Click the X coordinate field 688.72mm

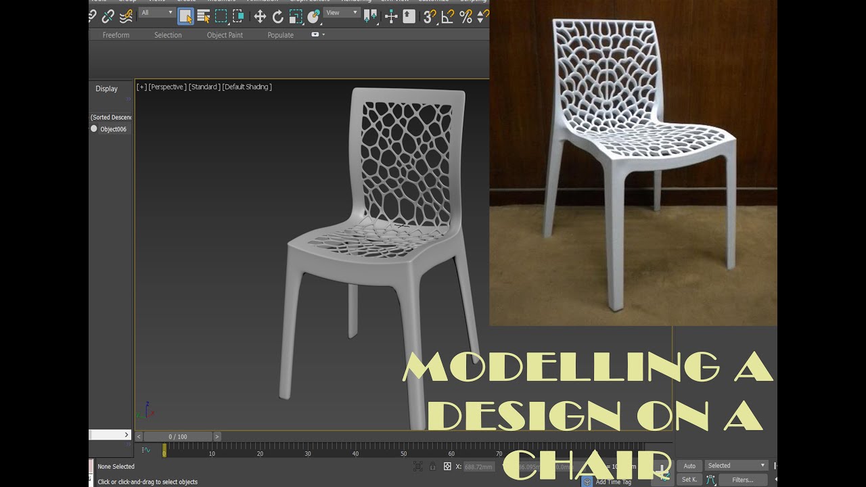pyautogui.click(x=480, y=467)
